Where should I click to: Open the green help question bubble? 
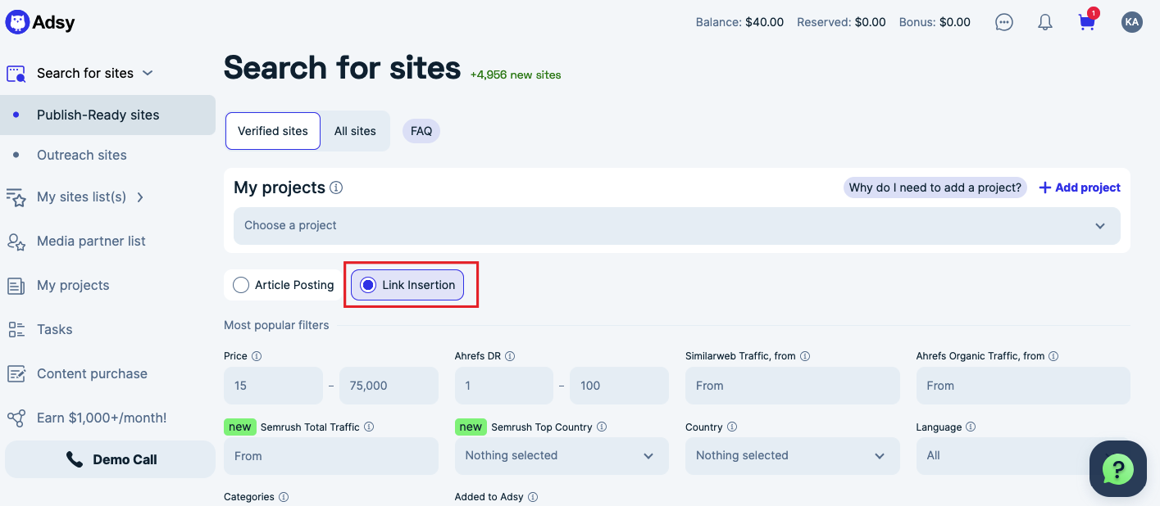1117,468
